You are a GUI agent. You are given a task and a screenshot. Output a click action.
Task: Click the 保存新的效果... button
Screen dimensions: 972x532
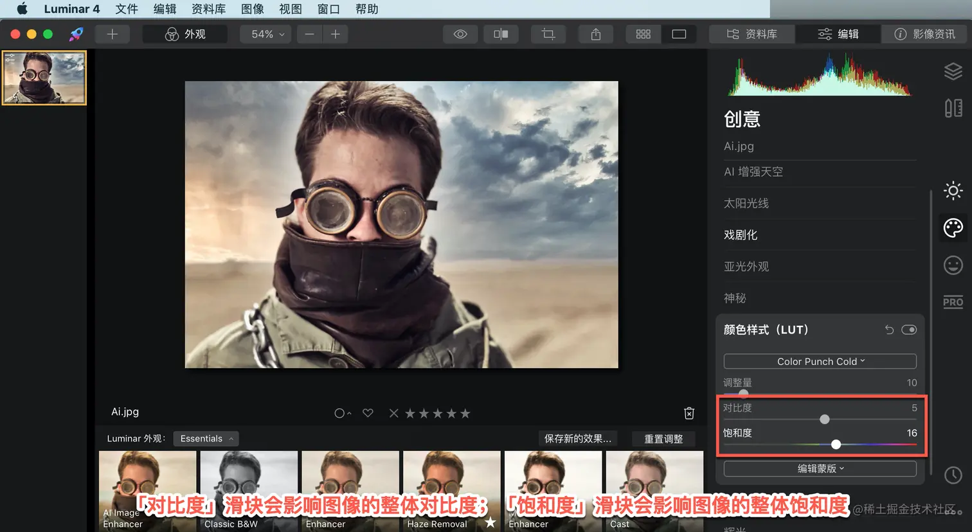(x=578, y=439)
